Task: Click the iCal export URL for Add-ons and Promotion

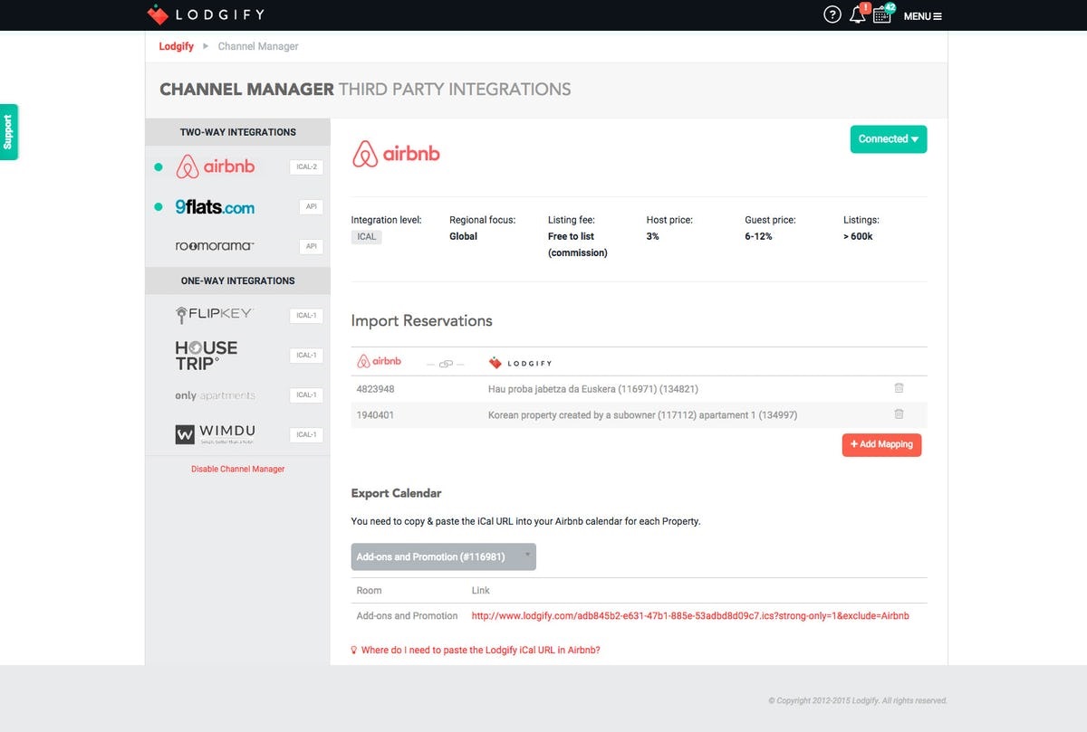Action: [x=689, y=615]
